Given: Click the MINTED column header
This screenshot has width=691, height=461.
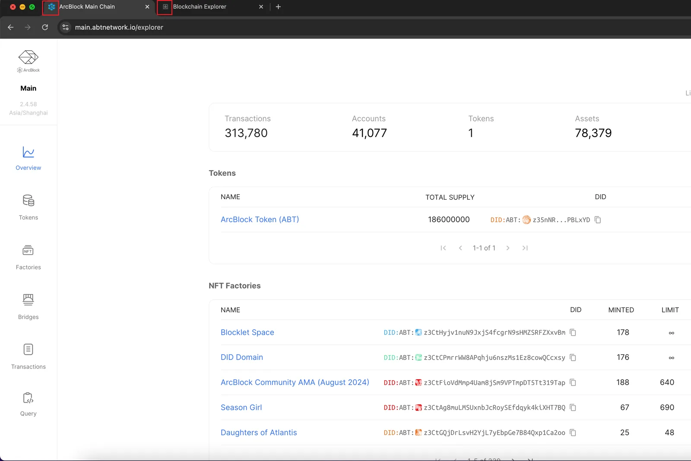Looking at the screenshot, I should [x=621, y=310].
